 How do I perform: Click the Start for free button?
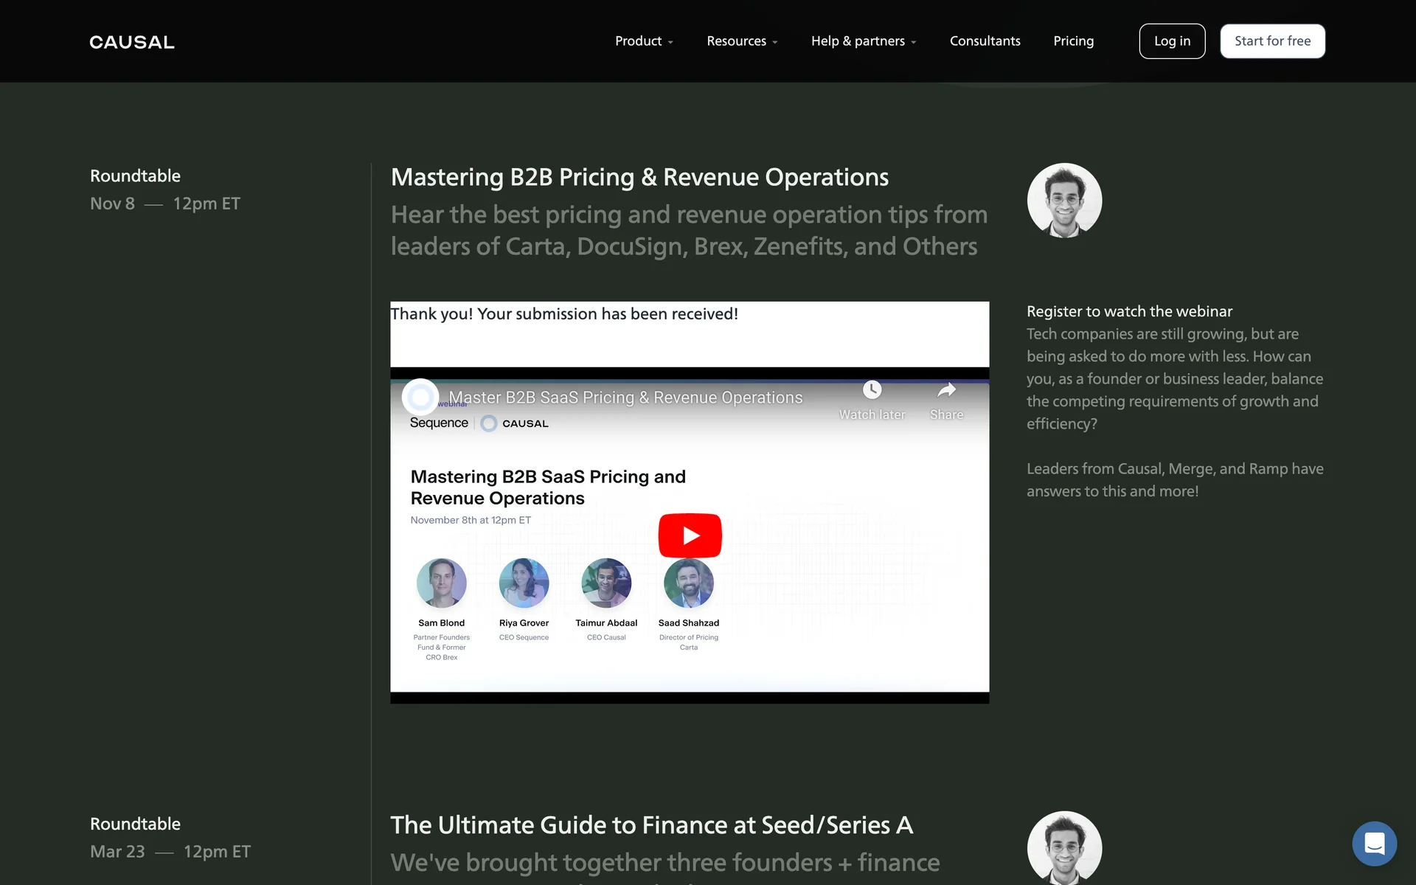tap(1272, 41)
